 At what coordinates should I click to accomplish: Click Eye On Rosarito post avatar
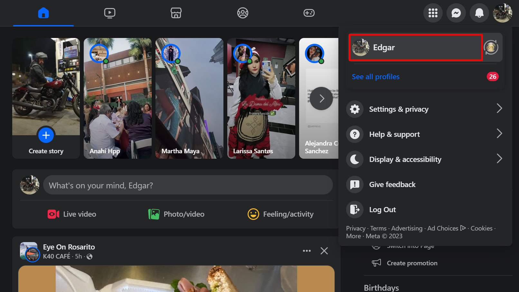coord(30,252)
